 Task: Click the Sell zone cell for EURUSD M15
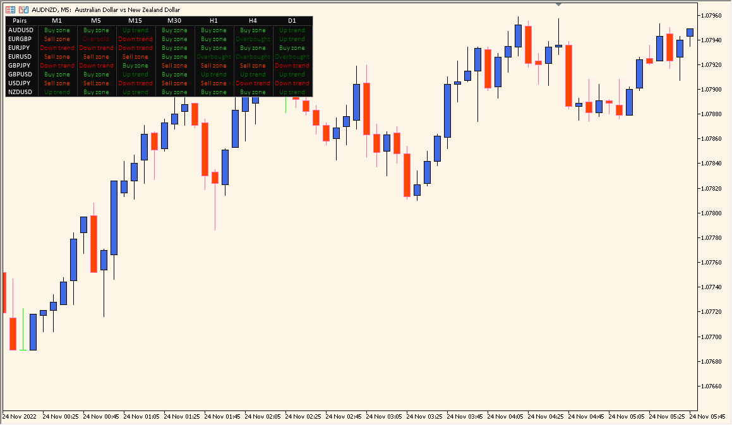point(135,56)
